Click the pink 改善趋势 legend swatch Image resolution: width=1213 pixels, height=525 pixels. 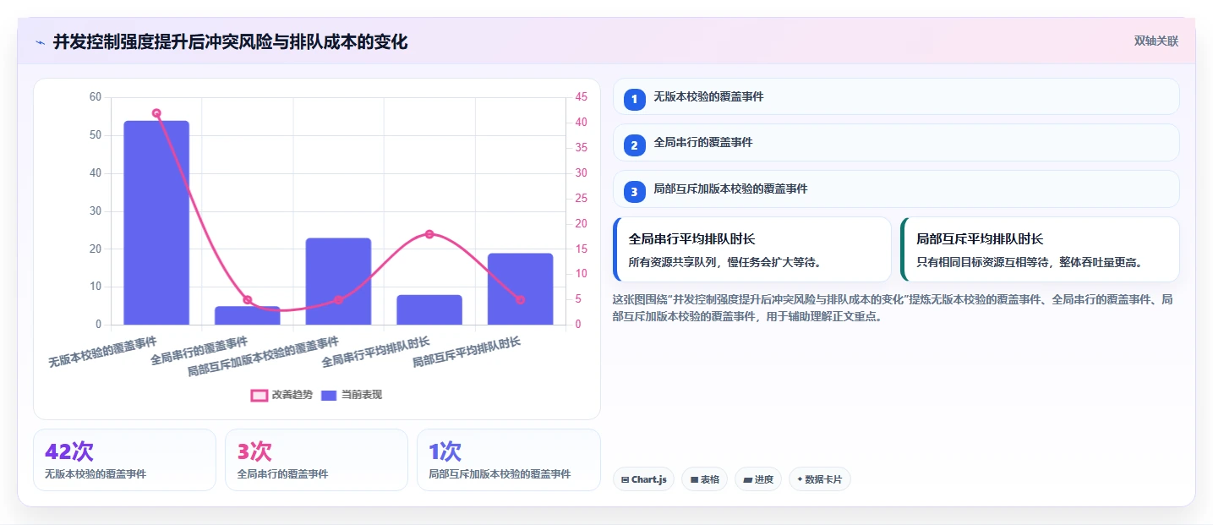pyautogui.click(x=260, y=395)
